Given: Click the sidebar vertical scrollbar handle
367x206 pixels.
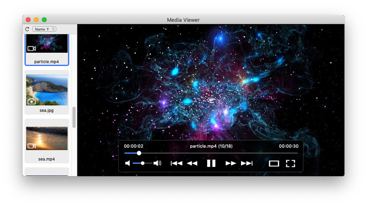Looking at the screenshot, I should pos(74,117).
